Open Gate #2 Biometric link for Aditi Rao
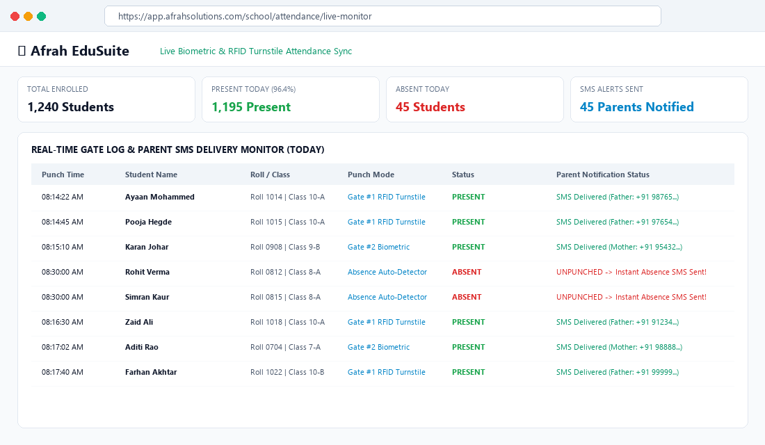Image resolution: width=765 pixels, height=445 pixels. pos(378,348)
